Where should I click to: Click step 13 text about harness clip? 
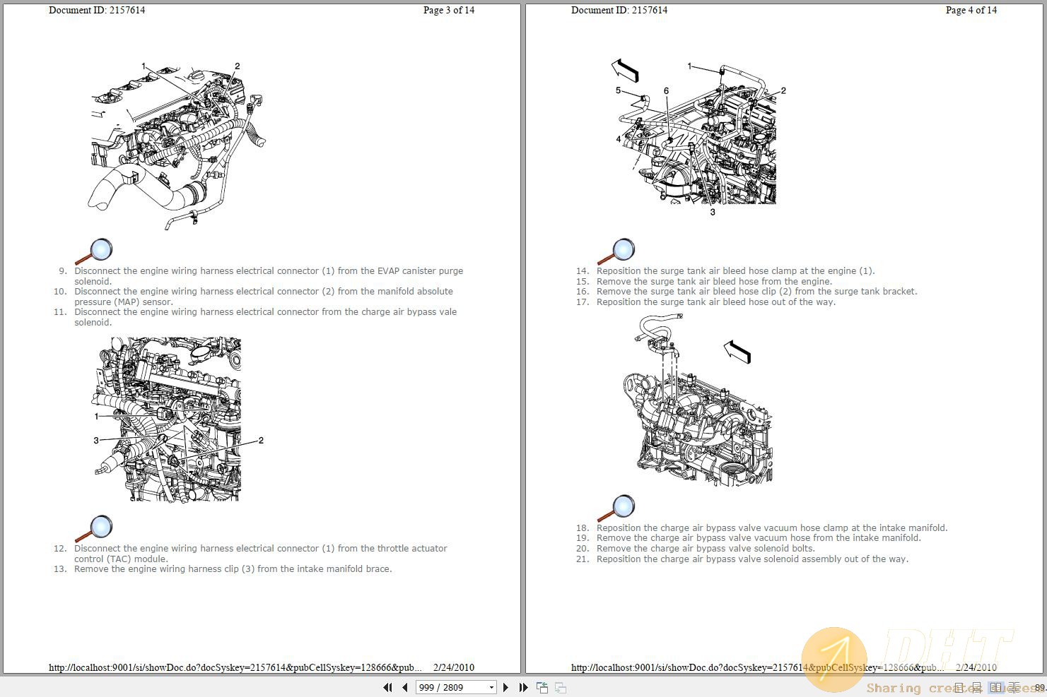click(233, 569)
